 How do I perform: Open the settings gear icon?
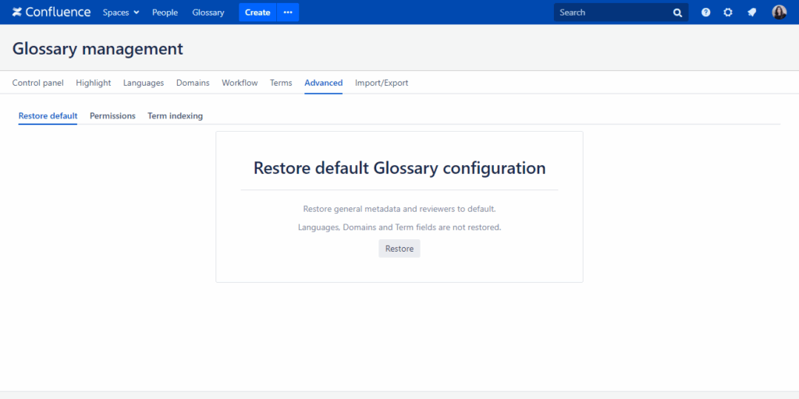tap(728, 12)
